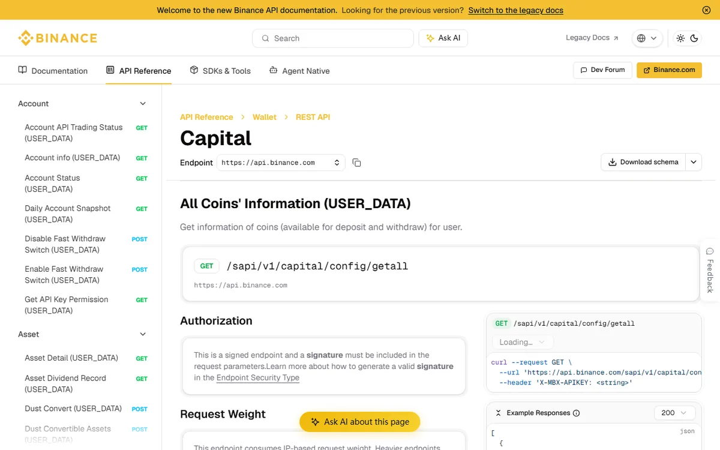
Task: Click Ask AI about this page button
Action: [360, 422]
